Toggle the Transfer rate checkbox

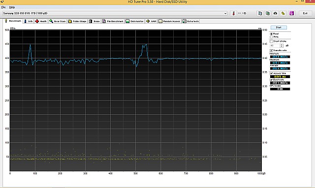coord(271,50)
